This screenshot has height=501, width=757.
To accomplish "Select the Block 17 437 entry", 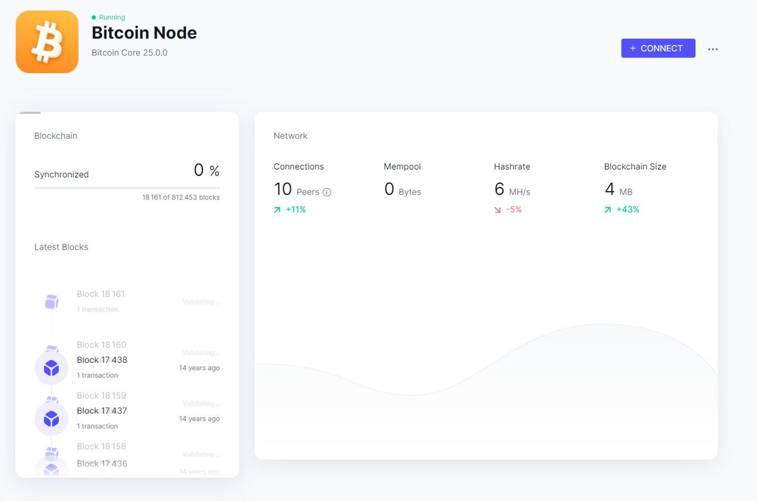I will pyautogui.click(x=127, y=418).
